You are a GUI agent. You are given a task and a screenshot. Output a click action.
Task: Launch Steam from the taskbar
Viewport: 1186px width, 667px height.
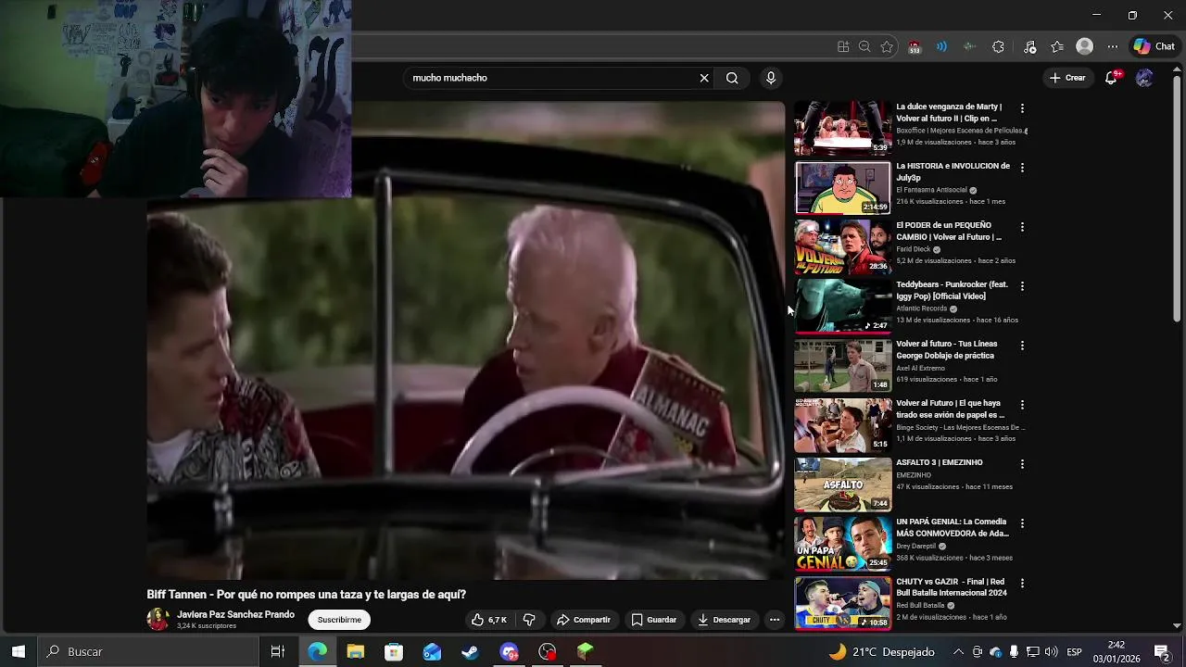(471, 651)
